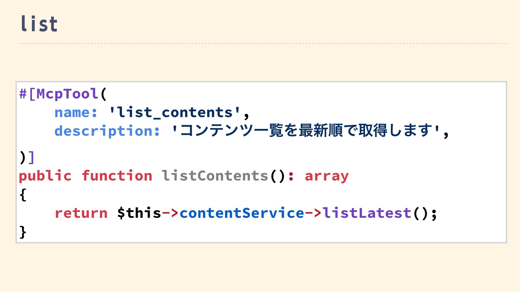Click the semicolon ending the return statement
Viewport: 520px width, 292px height.
click(434, 214)
